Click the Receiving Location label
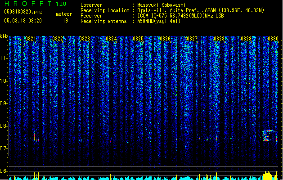The image size is (283, 180). click(105, 10)
